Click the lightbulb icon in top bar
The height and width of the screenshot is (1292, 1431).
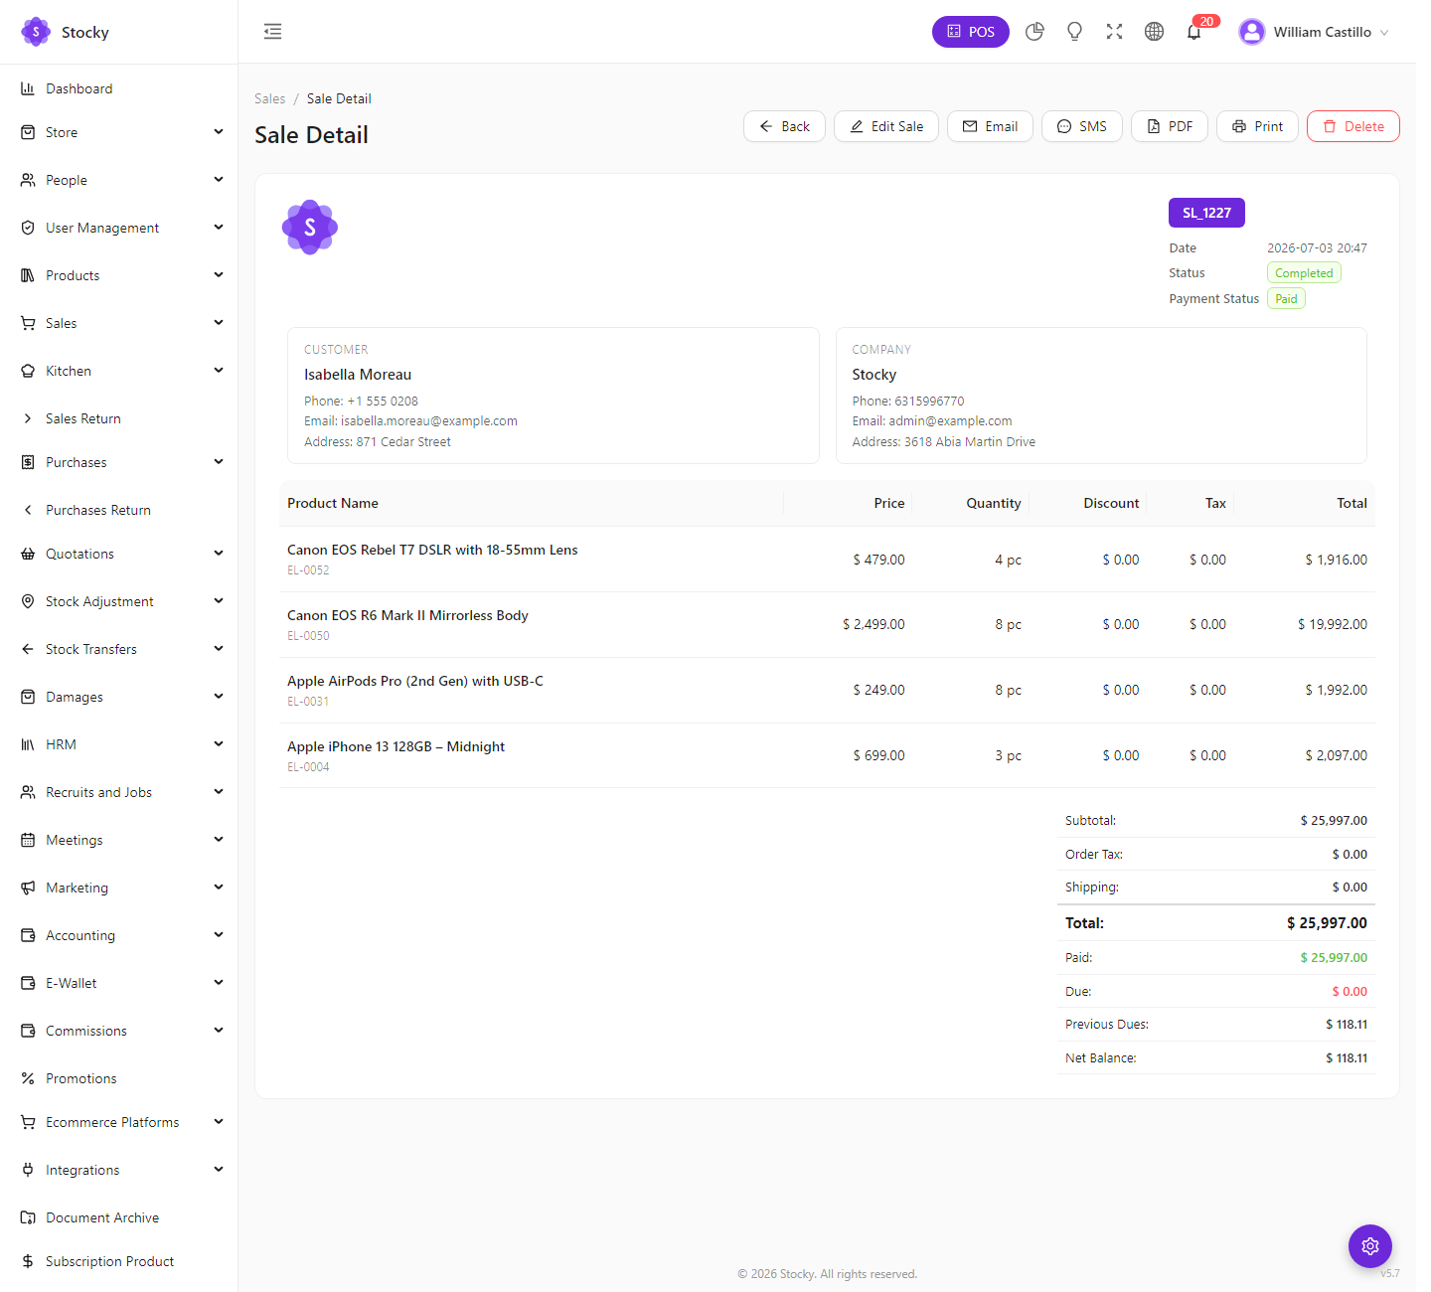[1074, 32]
